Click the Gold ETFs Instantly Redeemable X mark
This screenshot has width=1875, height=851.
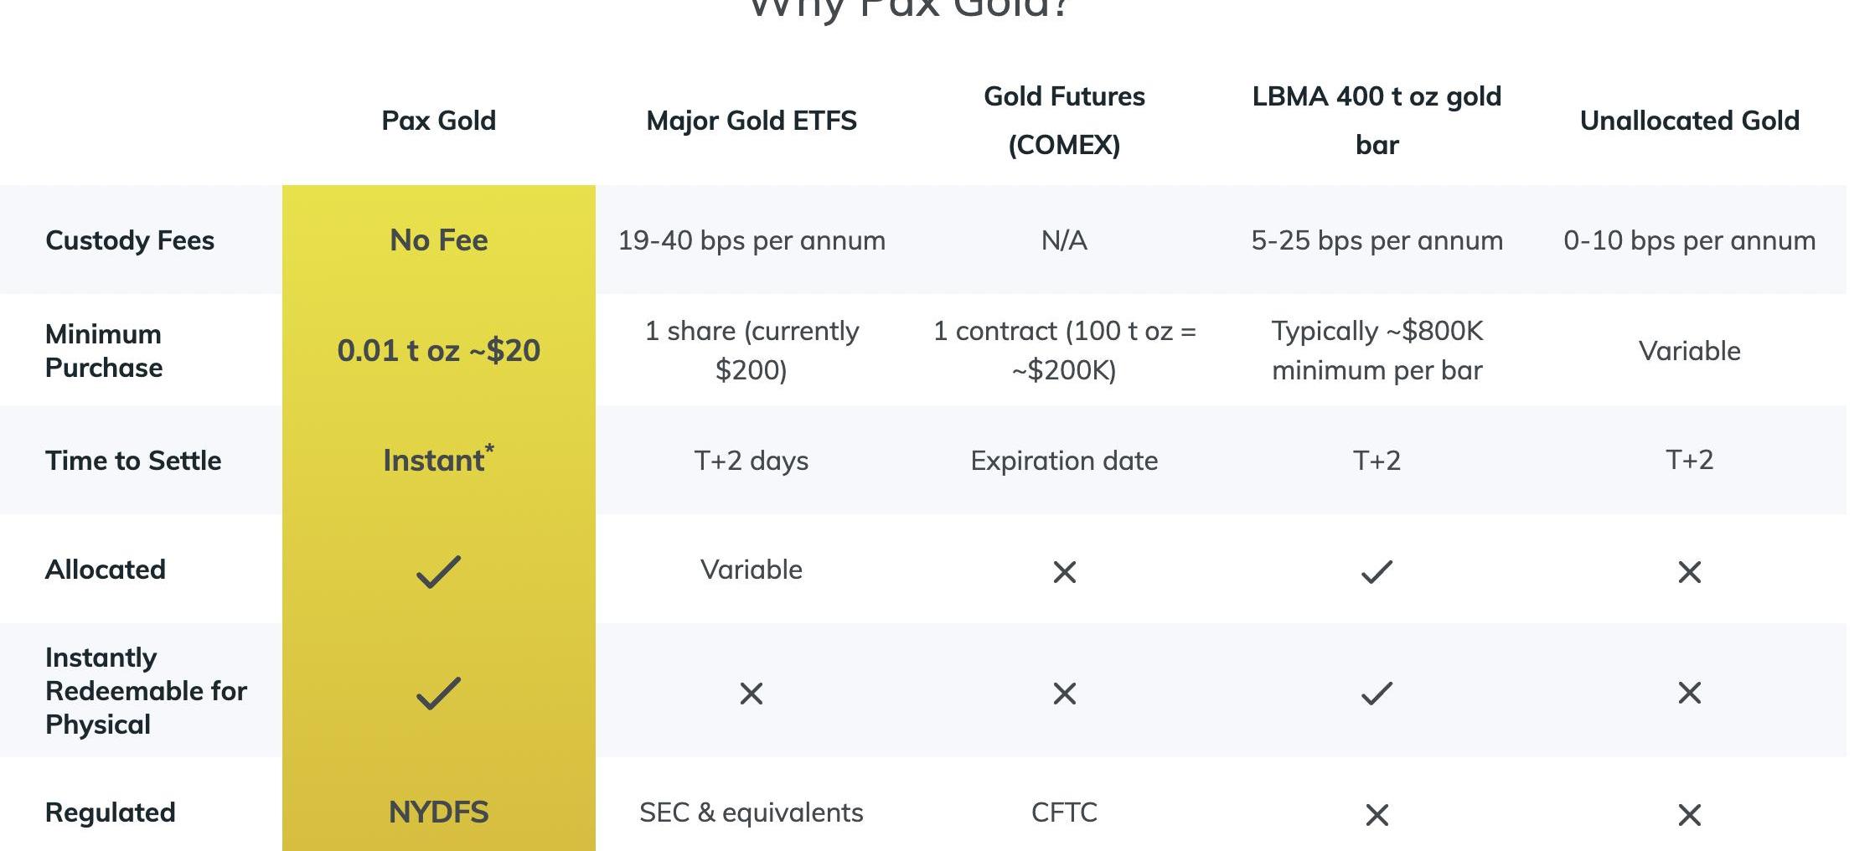pos(751,694)
